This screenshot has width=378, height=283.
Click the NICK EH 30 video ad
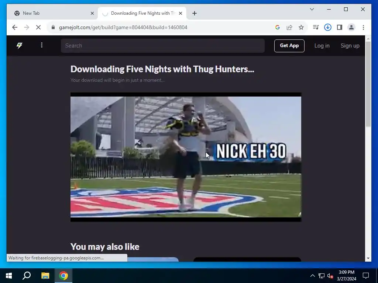point(186,157)
